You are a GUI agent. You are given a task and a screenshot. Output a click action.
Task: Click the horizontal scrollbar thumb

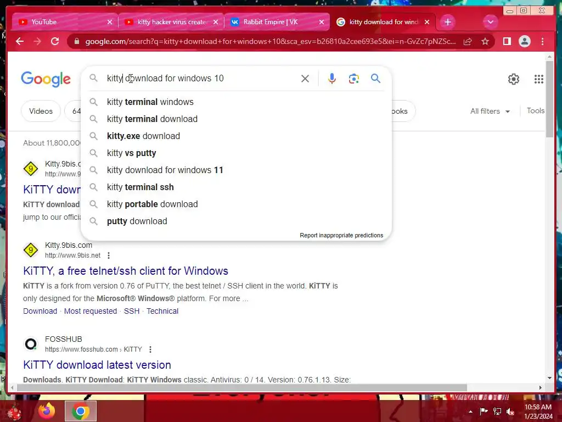click(x=242, y=387)
